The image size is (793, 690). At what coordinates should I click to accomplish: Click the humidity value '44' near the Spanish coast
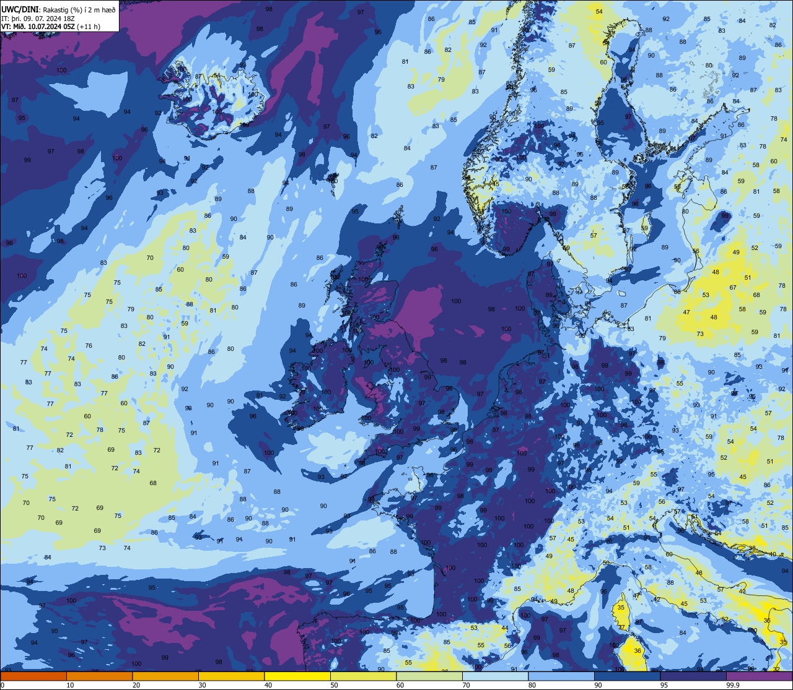coord(505,629)
